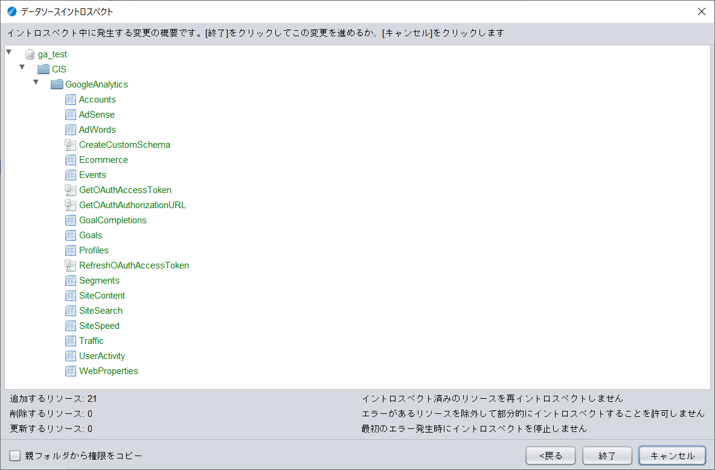Select the UserActivity row text
Image resolution: width=715 pixels, height=470 pixels.
[102, 356]
